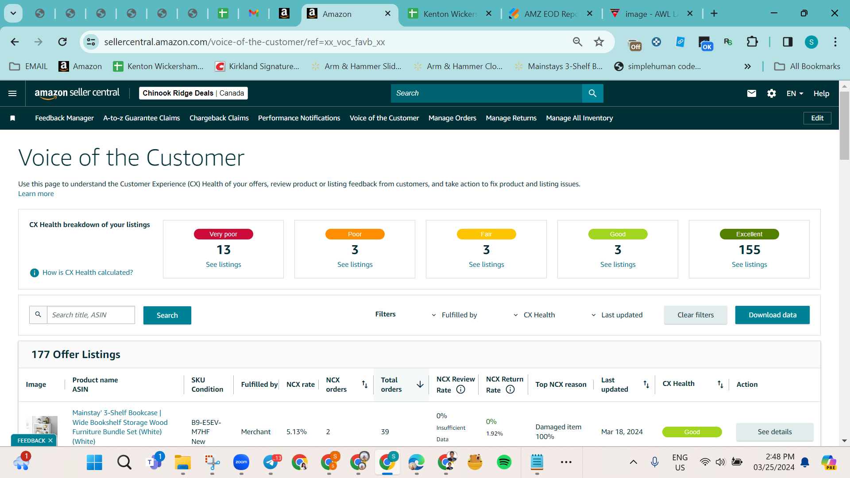Bookmark this page with the star icon
This screenshot has width=850, height=478.
coord(599,42)
